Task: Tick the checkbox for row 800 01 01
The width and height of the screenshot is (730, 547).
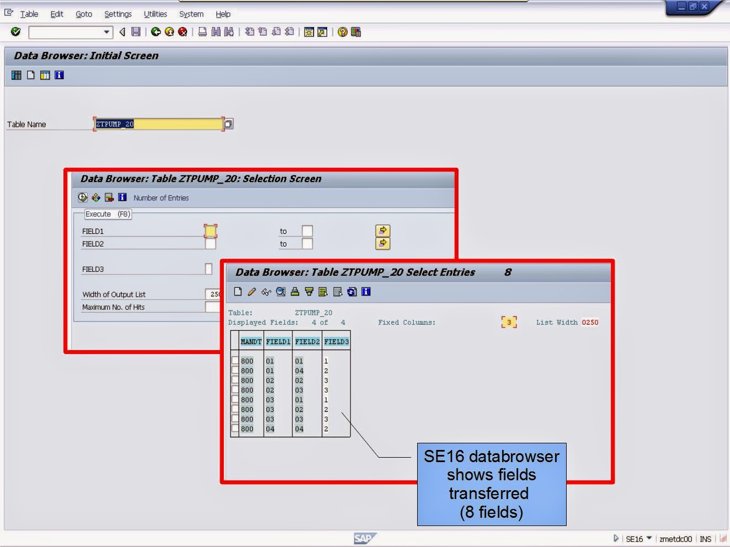Action: coord(234,361)
